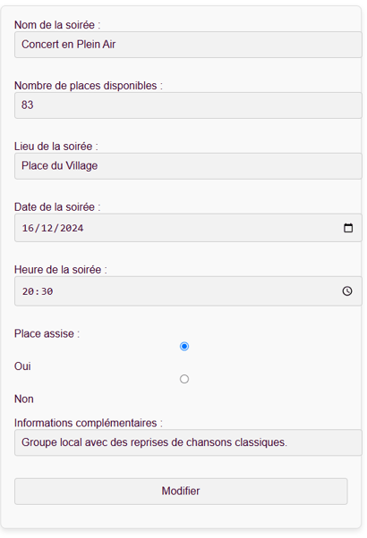Click the Date de la soirée label
The width and height of the screenshot is (367, 538).
(57, 207)
